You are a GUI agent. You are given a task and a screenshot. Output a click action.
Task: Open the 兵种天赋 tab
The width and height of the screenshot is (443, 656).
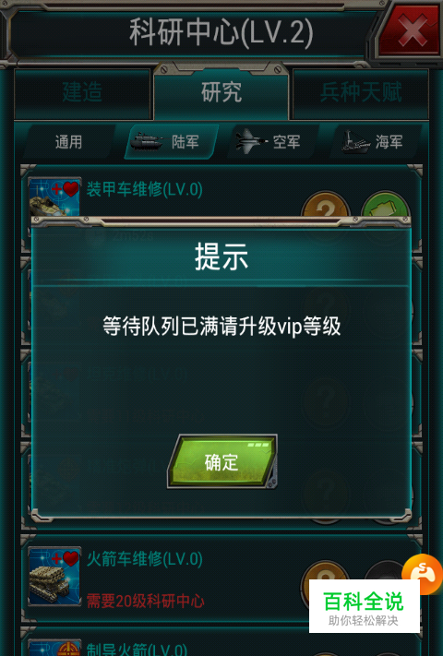pos(361,92)
